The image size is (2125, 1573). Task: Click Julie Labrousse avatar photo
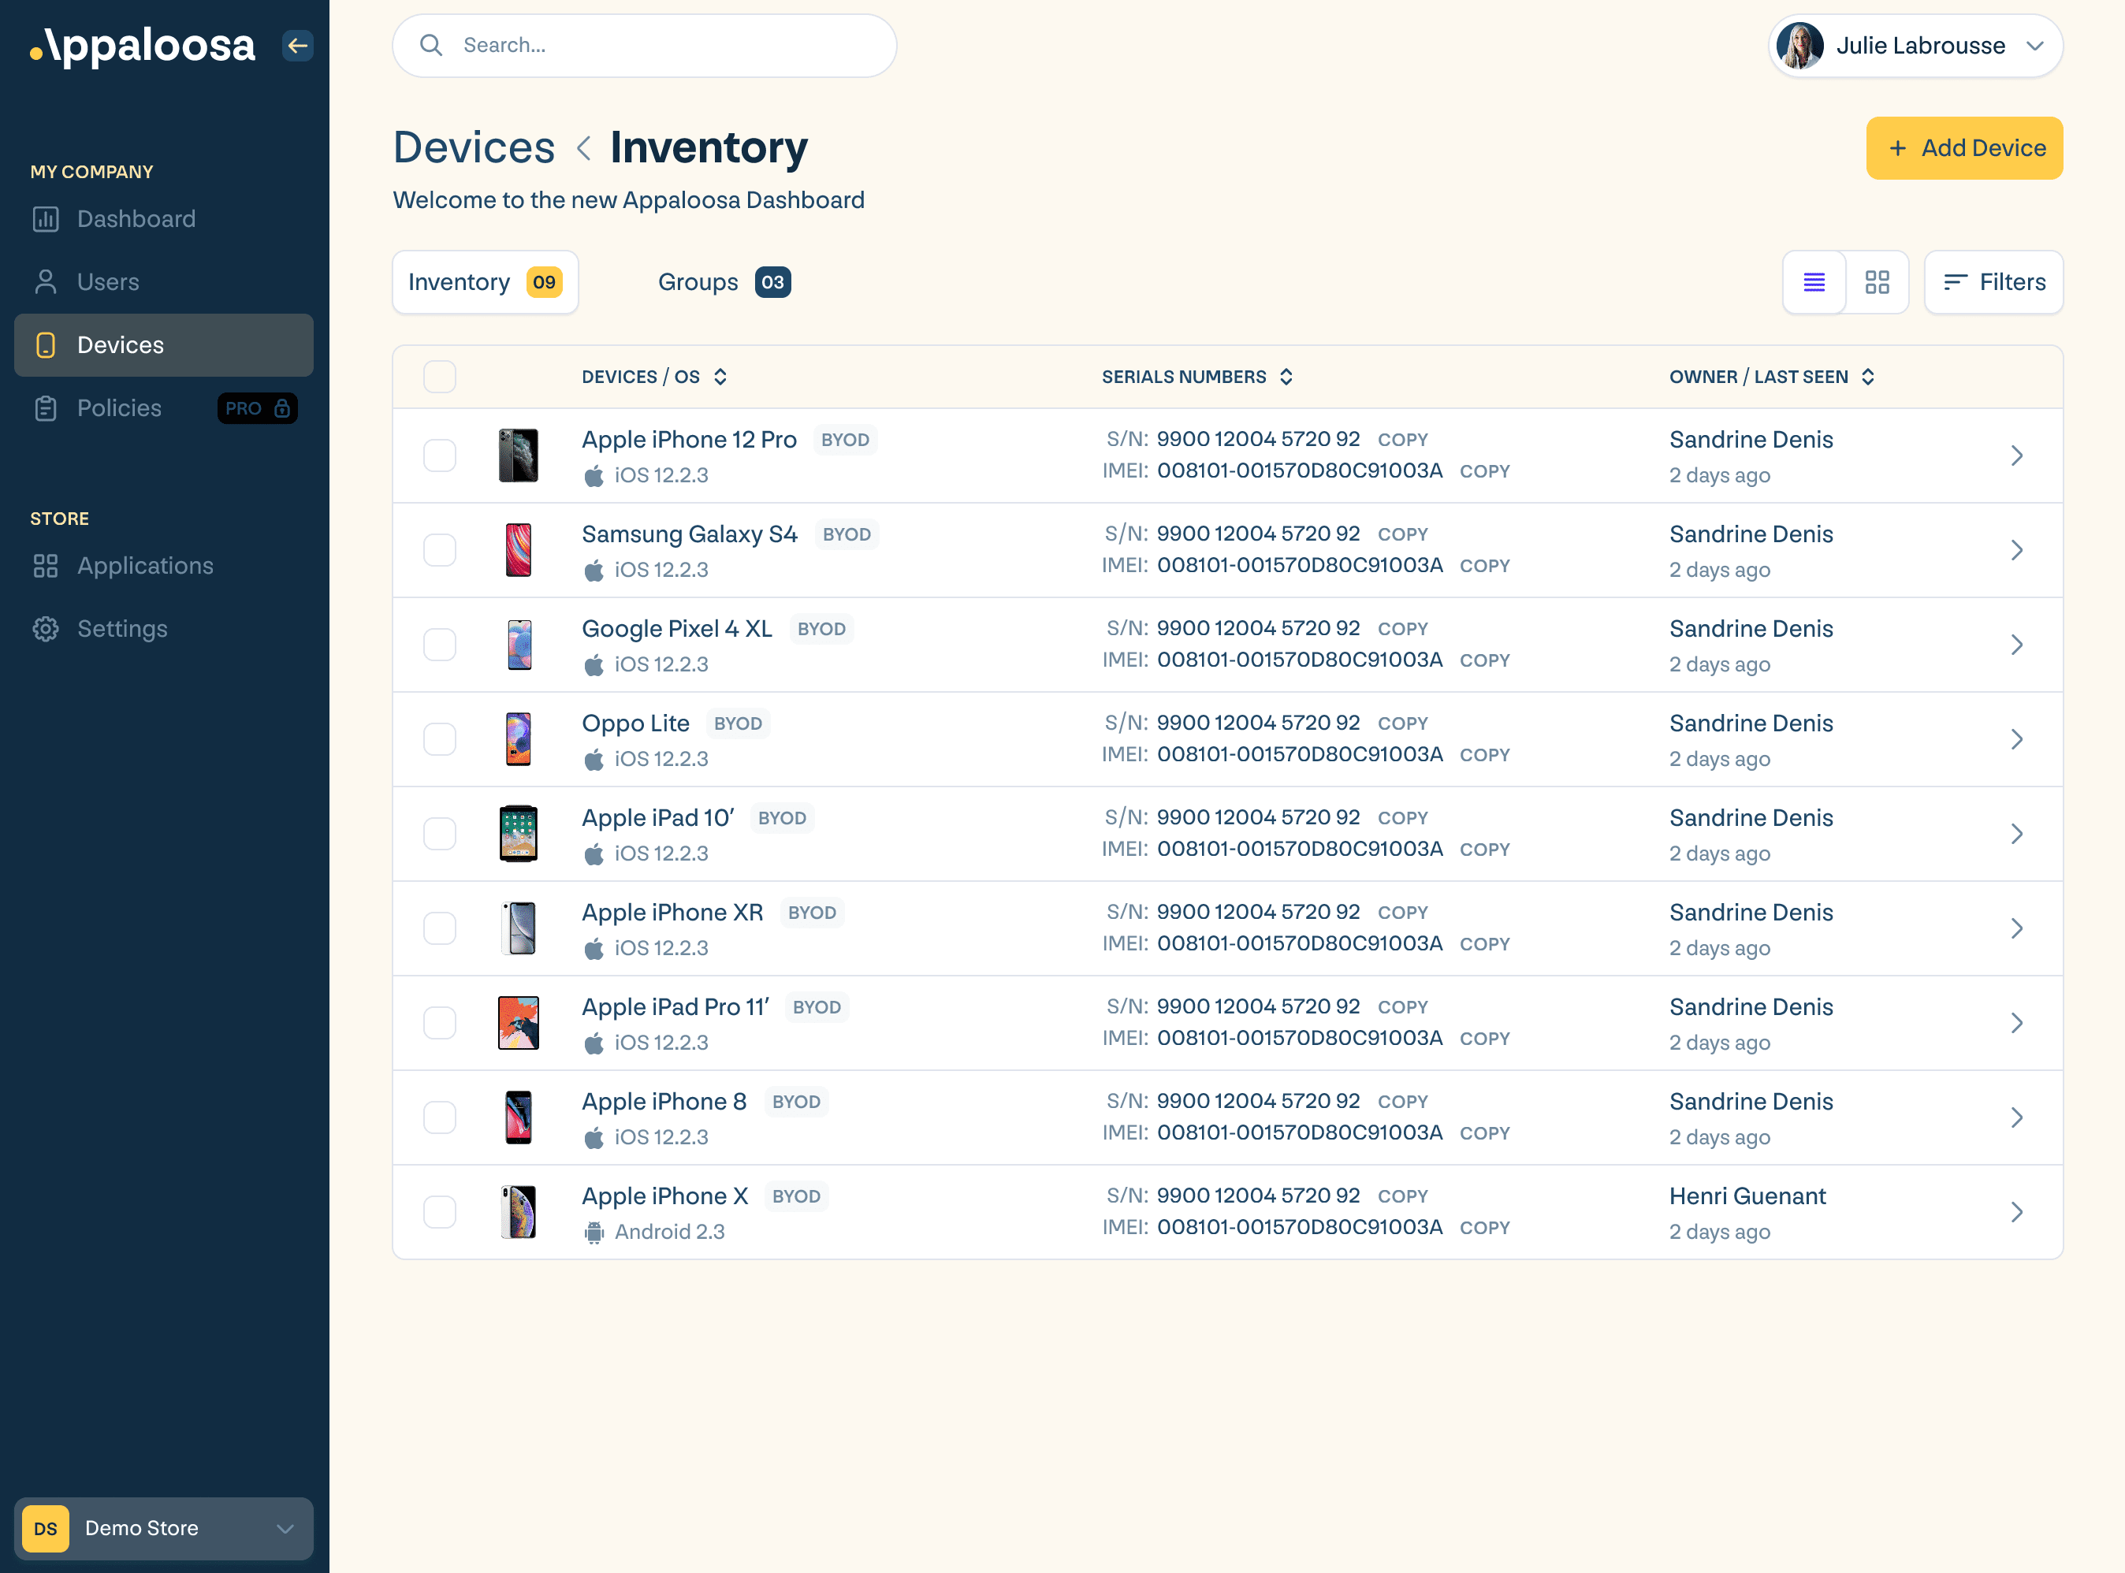click(1799, 45)
